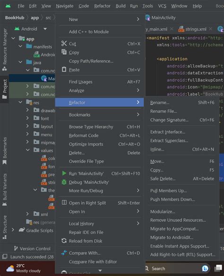Click the Gradle Scripts elephant icon
The width and height of the screenshot is (224, 276).
(22, 230)
